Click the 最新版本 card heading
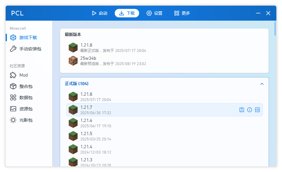Image resolution: width=282 pixels, height=172 pixels. [x=73, y=34]
